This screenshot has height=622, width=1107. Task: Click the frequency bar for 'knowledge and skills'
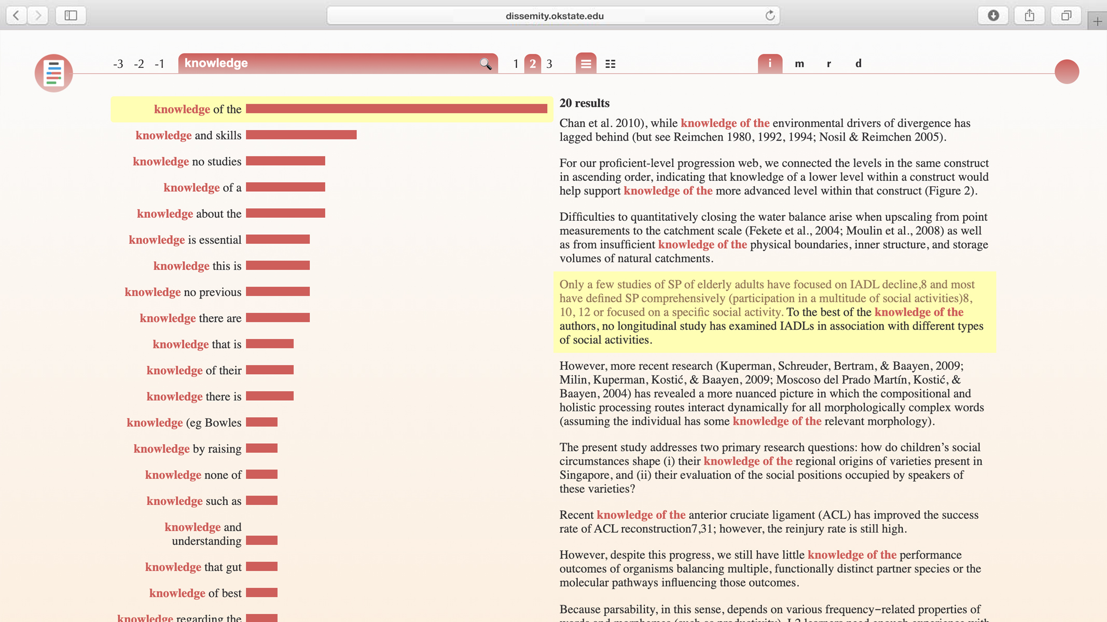click(x=301, y=135)
